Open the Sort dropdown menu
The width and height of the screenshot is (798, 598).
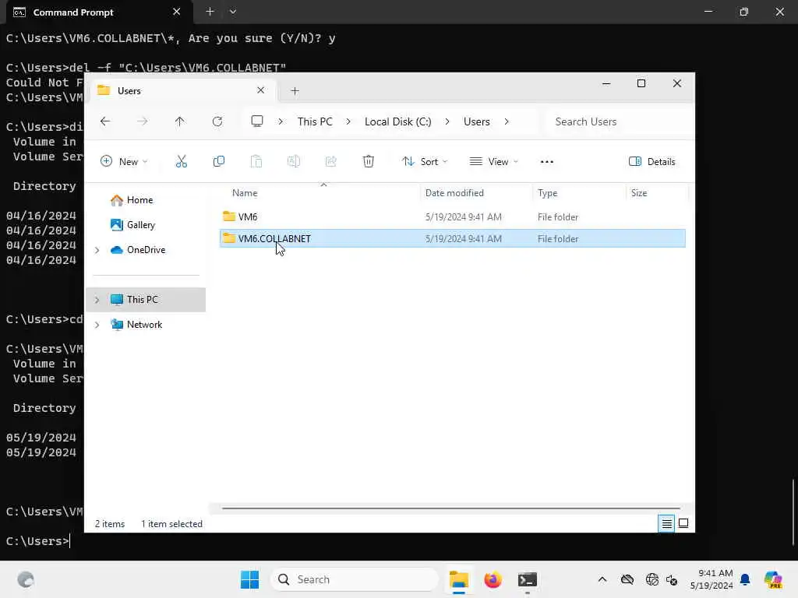[425, 162]
